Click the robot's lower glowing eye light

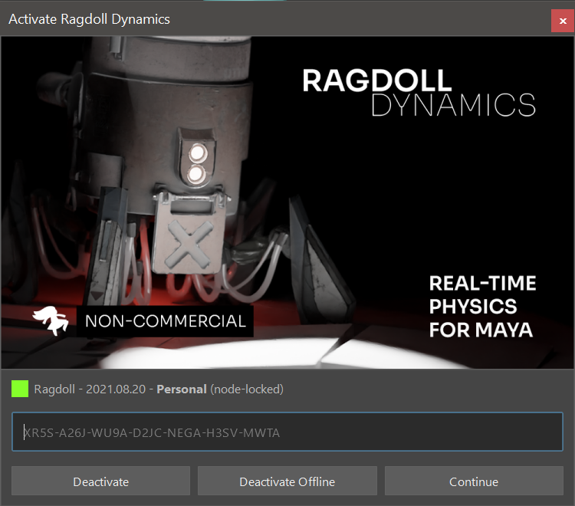click(x=197, y=175)
